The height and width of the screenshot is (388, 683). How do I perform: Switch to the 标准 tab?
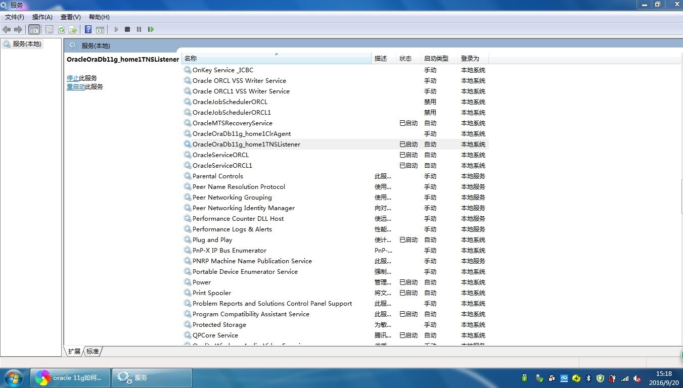93,351
